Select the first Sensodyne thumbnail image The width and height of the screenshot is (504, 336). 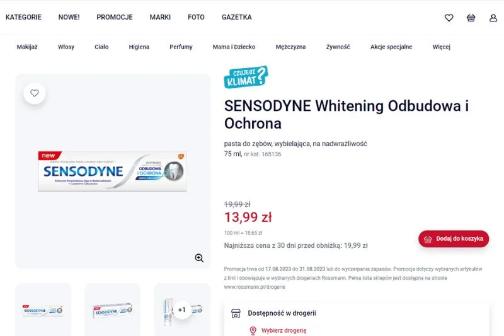coord(43,310)
